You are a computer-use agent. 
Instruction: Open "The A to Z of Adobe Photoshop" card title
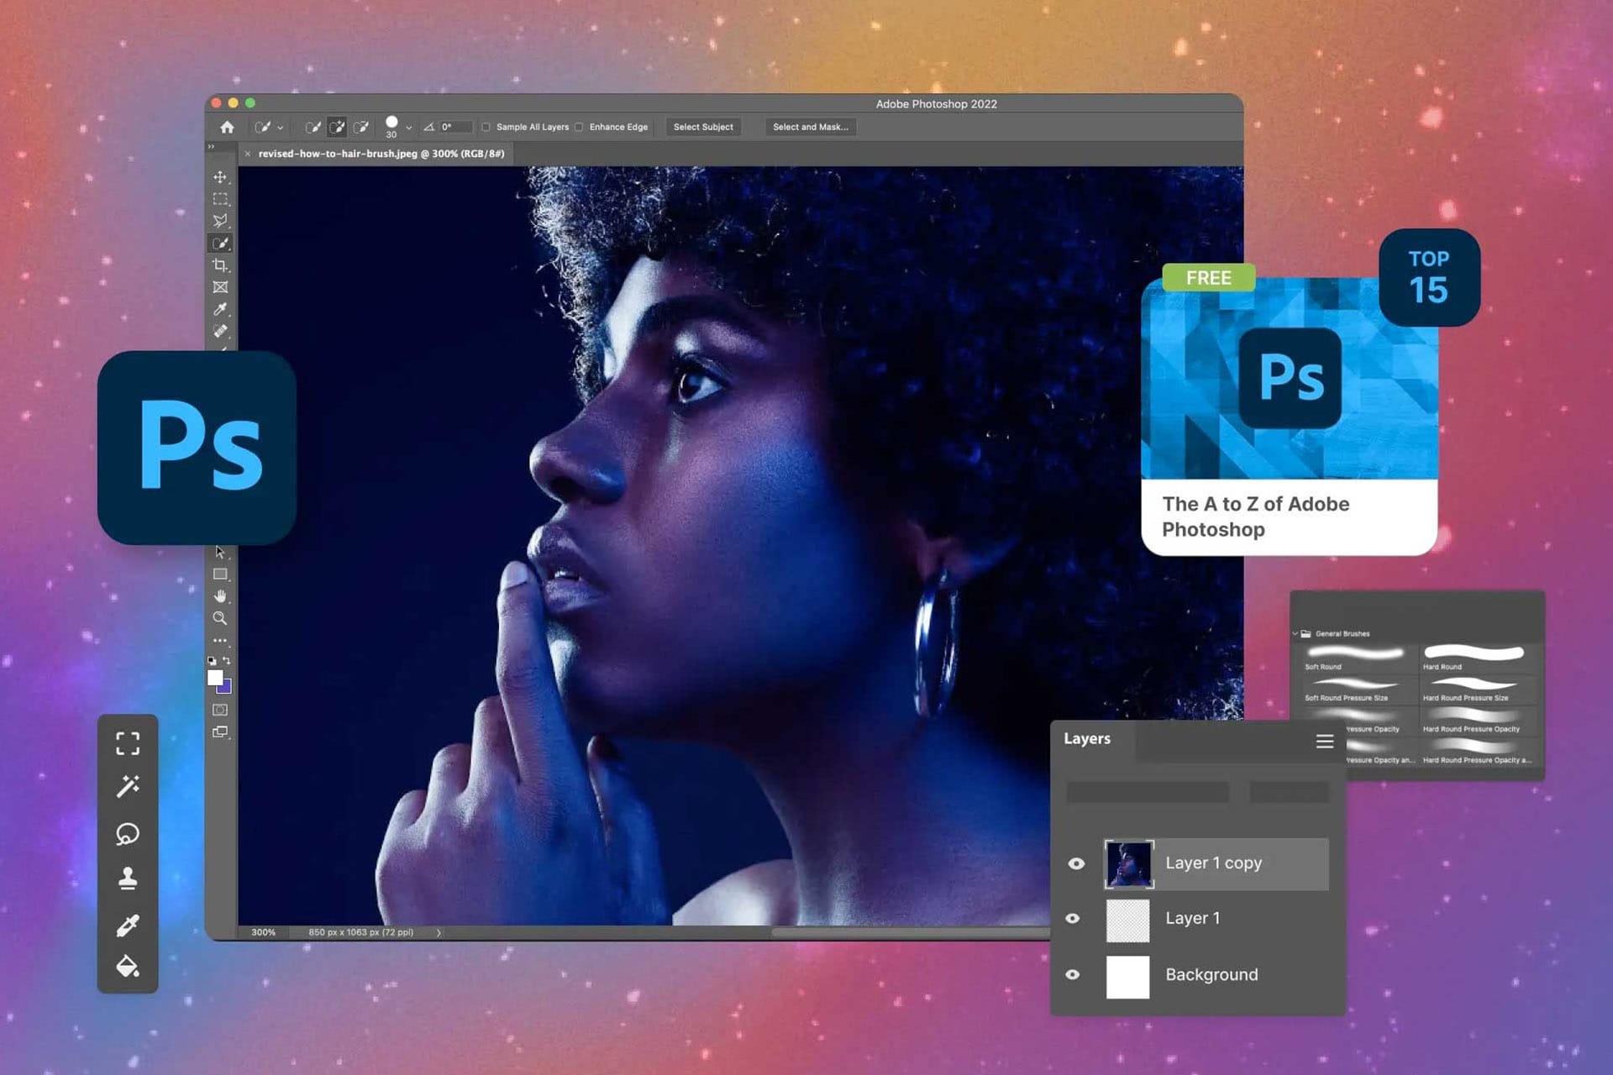[1256, 517]
